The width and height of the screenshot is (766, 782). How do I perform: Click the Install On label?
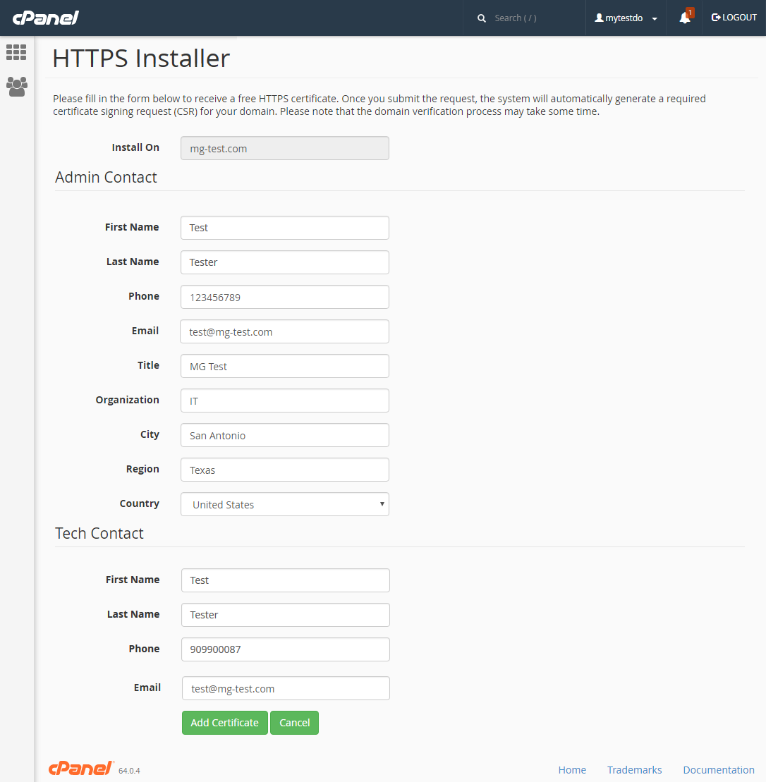[x=135, y=147]
